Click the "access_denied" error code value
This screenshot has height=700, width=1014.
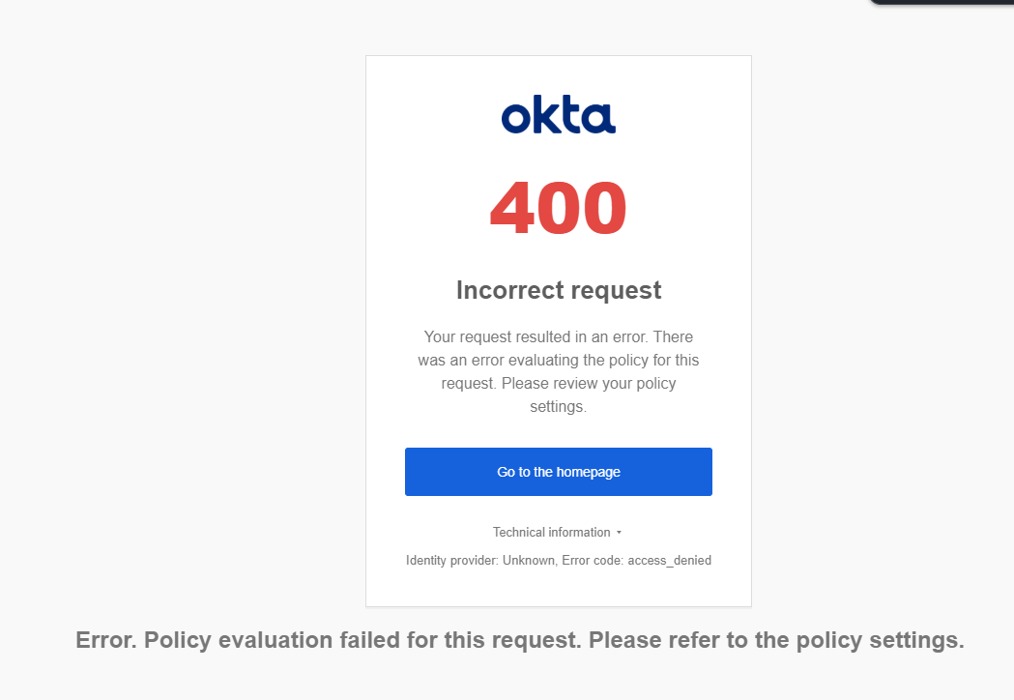[x=669, y=561]
